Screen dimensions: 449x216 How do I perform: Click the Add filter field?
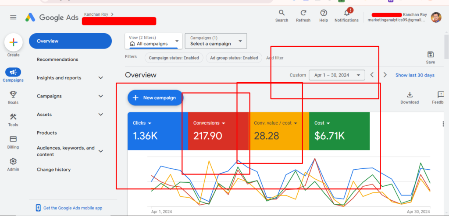click(x=275, y=58)
